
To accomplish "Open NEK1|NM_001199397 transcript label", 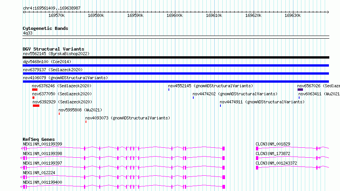I will tap(42, 163).
